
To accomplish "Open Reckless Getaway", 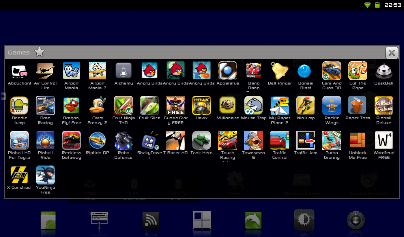I will (x=71, y=140).
